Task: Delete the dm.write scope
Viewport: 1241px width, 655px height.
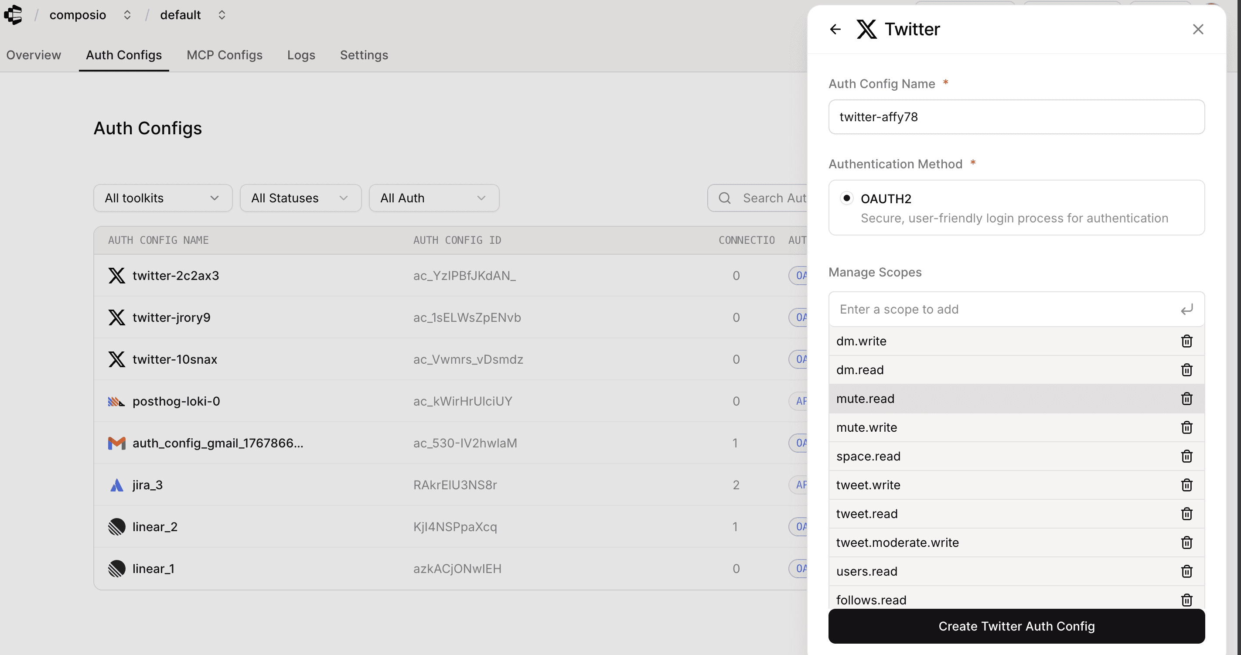Action: pos(1186,341)
